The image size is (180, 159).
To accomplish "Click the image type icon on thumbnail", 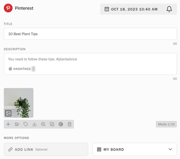I will click(x=8, y=113).
